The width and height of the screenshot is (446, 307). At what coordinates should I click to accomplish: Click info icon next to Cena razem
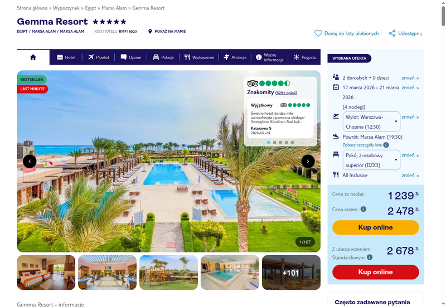363,209
